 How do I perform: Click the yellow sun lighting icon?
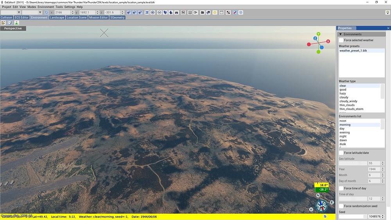click(x=215, y=12)
